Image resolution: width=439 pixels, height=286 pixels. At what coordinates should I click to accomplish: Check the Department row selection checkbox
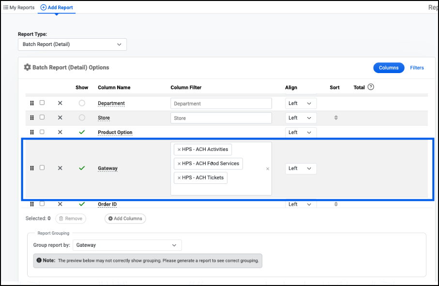click(42, 103)
